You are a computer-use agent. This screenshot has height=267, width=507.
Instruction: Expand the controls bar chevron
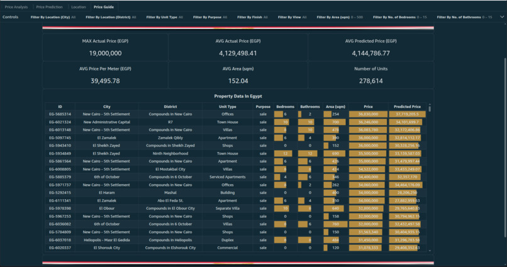pyautogui.click(x=502, y=17)
